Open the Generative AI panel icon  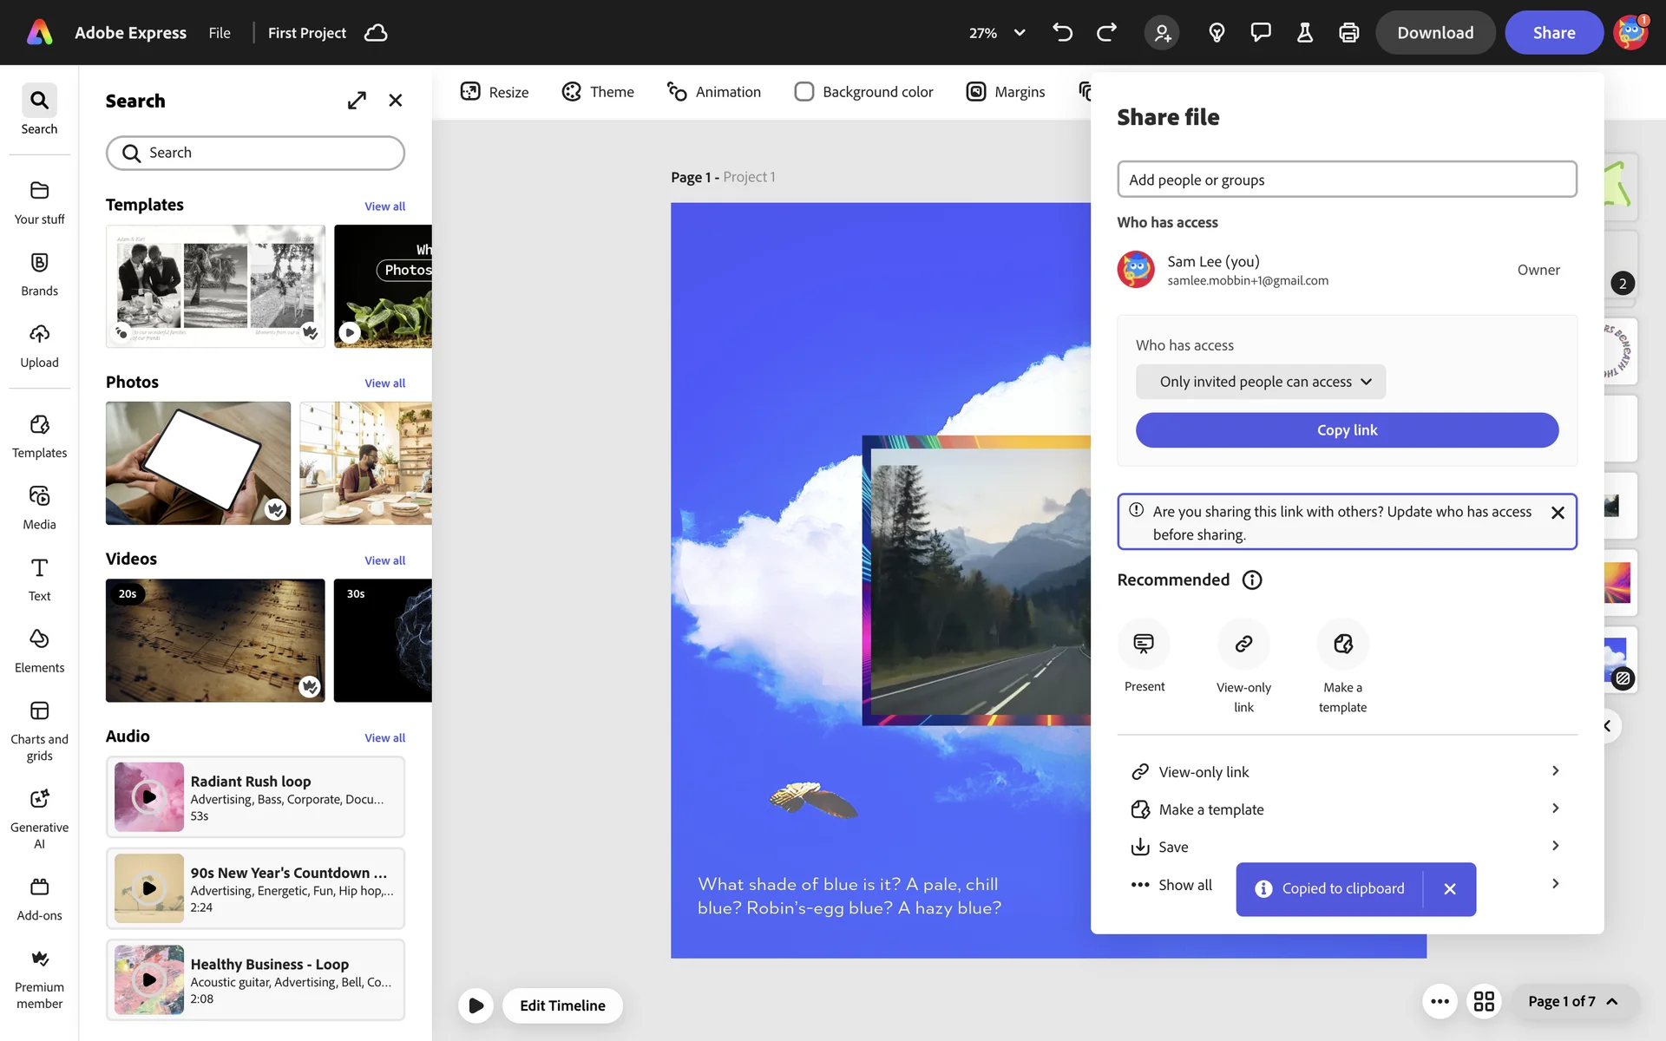39,799
